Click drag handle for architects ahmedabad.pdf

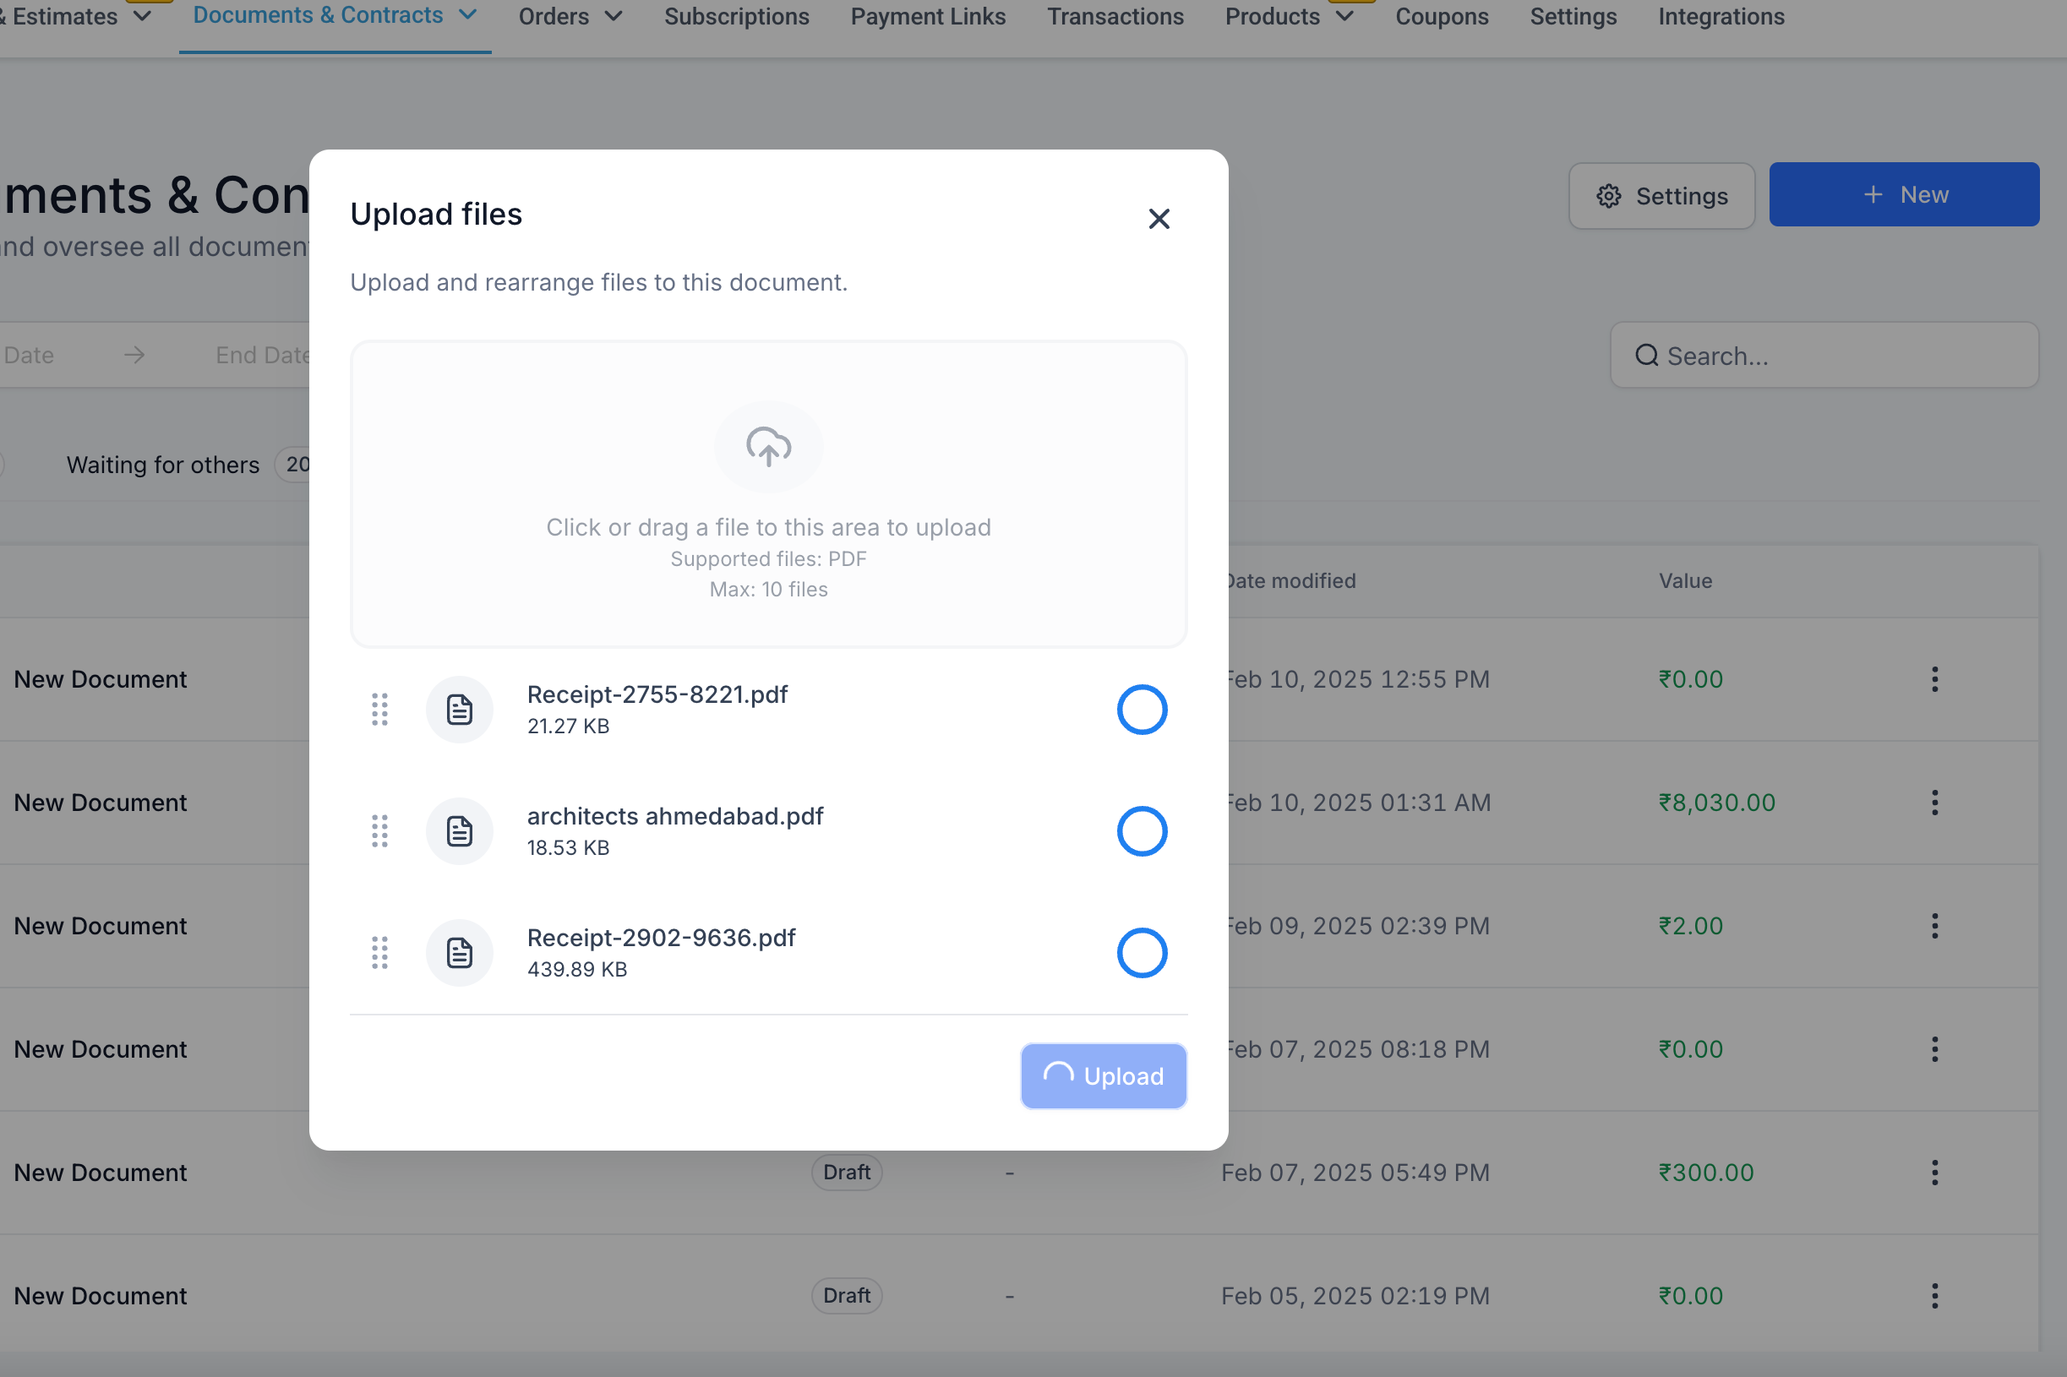(379, 830)
